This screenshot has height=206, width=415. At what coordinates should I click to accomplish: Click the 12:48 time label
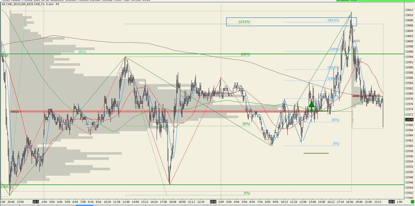pos(126,202)
